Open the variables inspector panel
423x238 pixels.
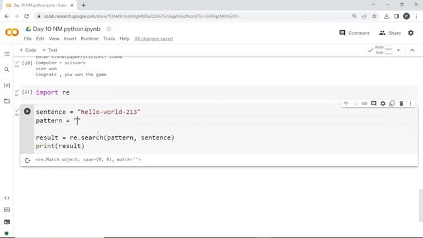pos(7,85)
